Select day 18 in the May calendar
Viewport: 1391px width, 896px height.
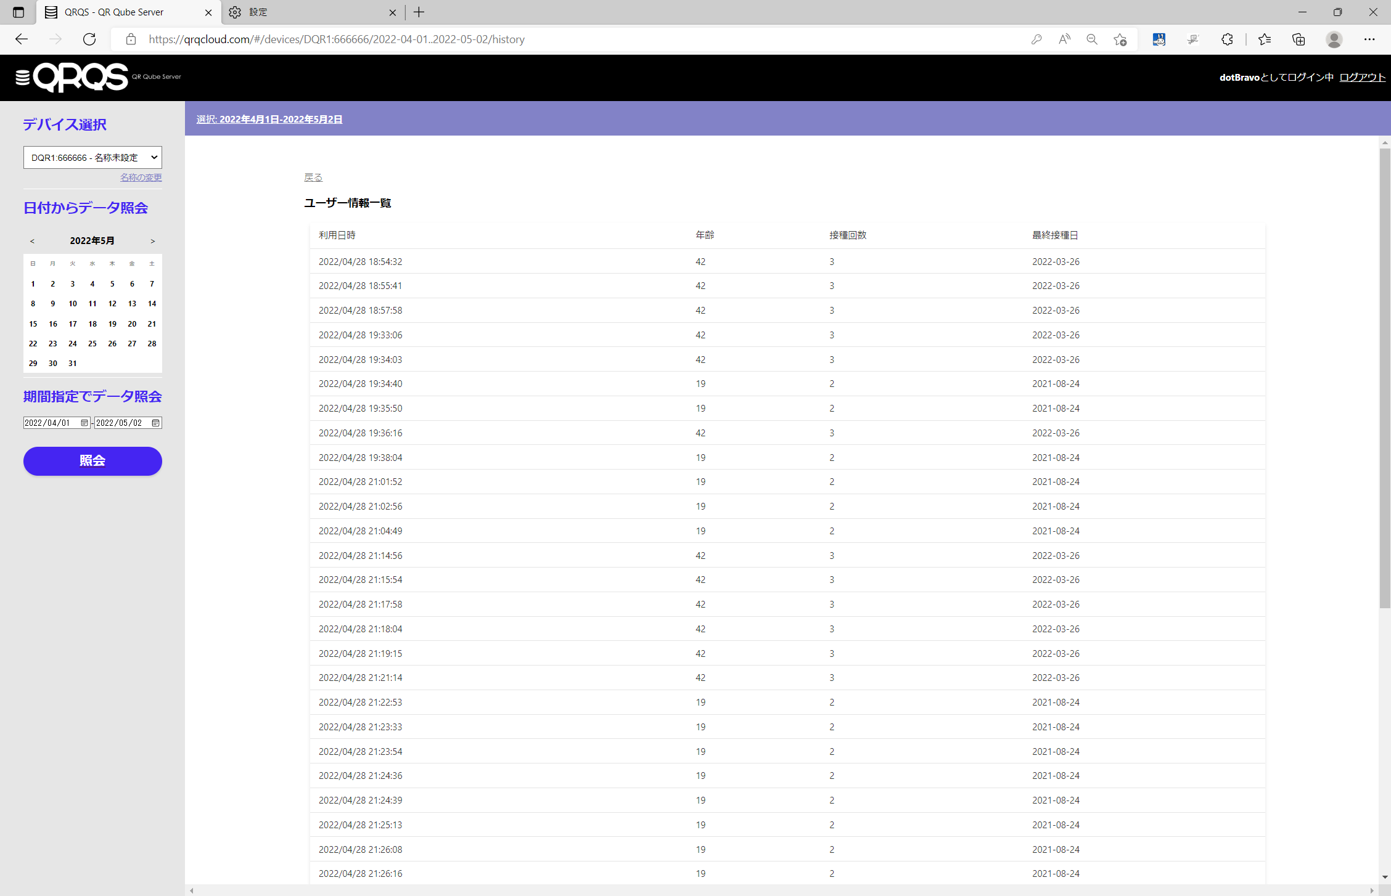92,324
